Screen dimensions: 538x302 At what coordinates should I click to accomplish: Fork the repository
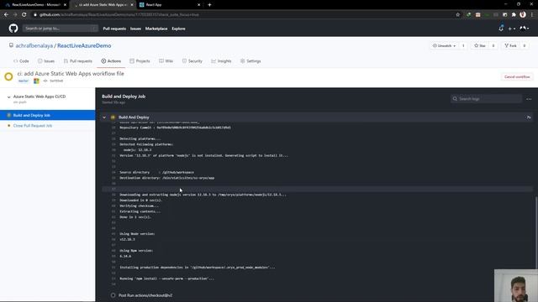click(510, 45)
